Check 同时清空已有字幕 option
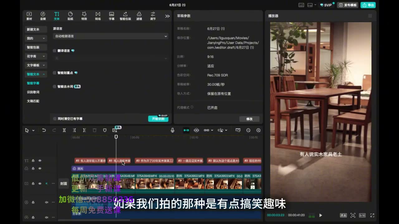The width and height of the screenshot is (399, 224). [55, 119]
